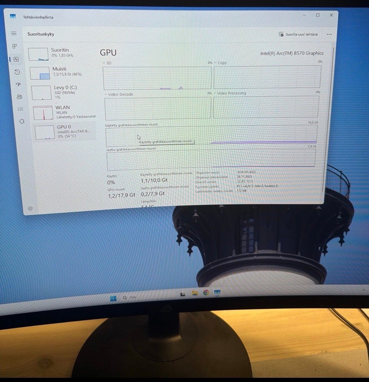Open the Startup apps icon
Image resolution: width=369 pixels, height=382 pixels.
coord(18,85)
